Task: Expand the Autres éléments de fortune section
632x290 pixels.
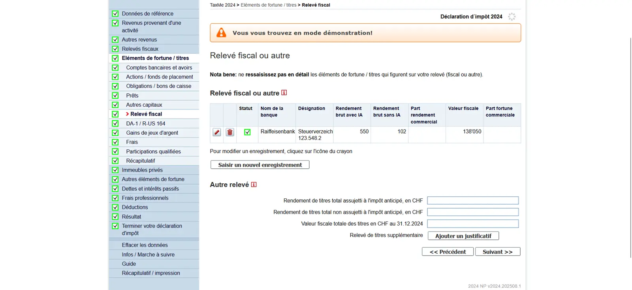Action: pyautogui.click(x=153, y=179)
